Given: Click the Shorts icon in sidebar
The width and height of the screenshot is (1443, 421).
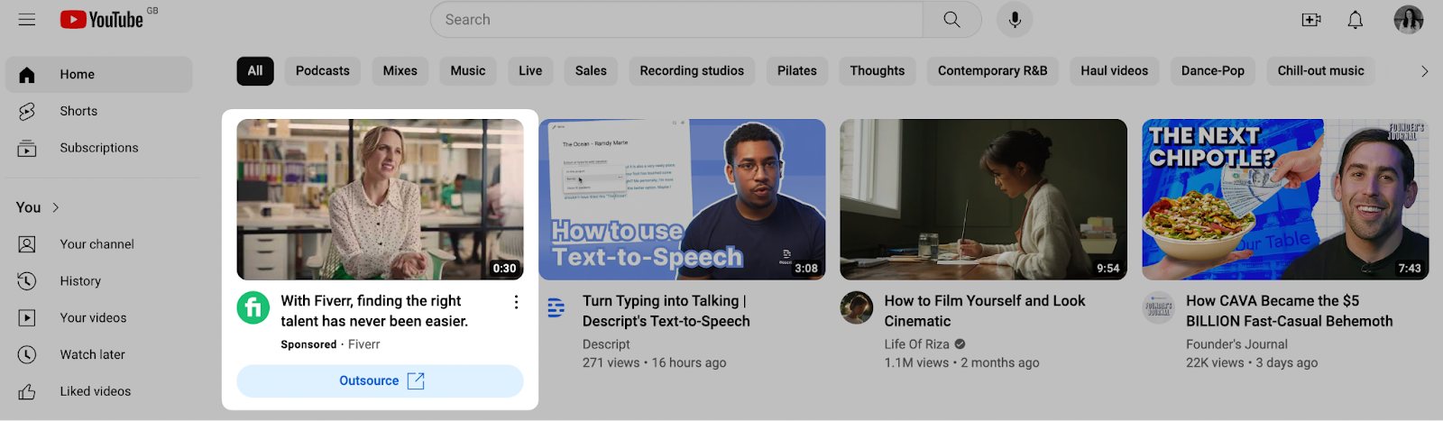Looking at the screenshot, I should 27,111.
